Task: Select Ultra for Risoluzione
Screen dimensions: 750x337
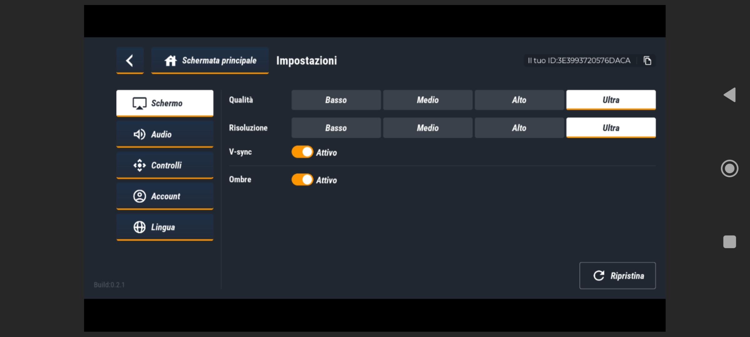Action: (x=611, y=128)
